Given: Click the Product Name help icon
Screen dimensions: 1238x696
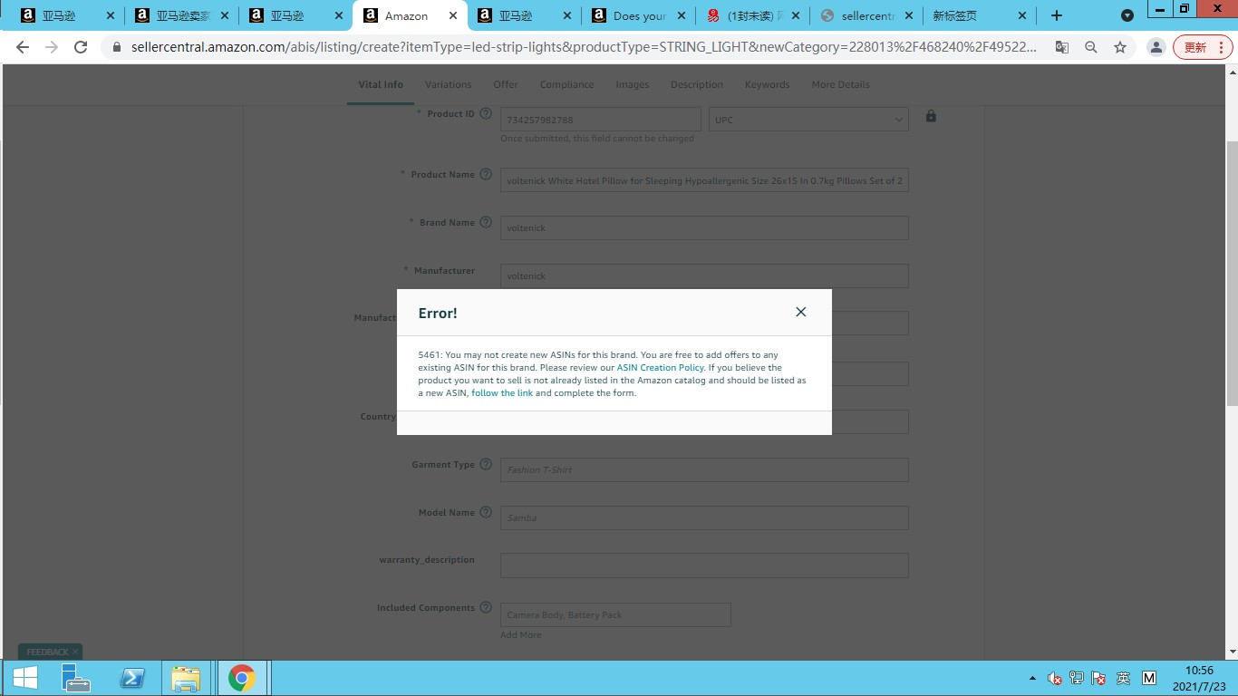Looking at the screenshot, I should pyautogui.click(x=486, y=174).
